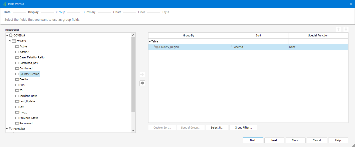Click the add field right arrow button

pyautogui.click(x=142, y=74)
